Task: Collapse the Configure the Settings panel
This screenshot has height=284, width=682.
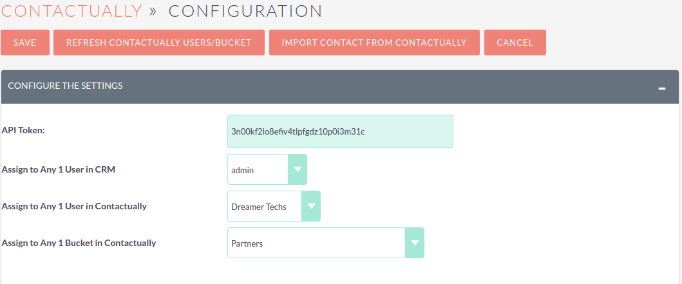Action: click(661, 89)
